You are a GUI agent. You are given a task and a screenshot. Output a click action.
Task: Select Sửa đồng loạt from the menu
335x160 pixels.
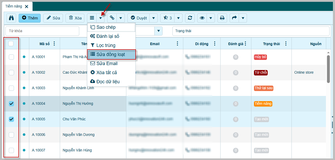click(x=111, y=54)
